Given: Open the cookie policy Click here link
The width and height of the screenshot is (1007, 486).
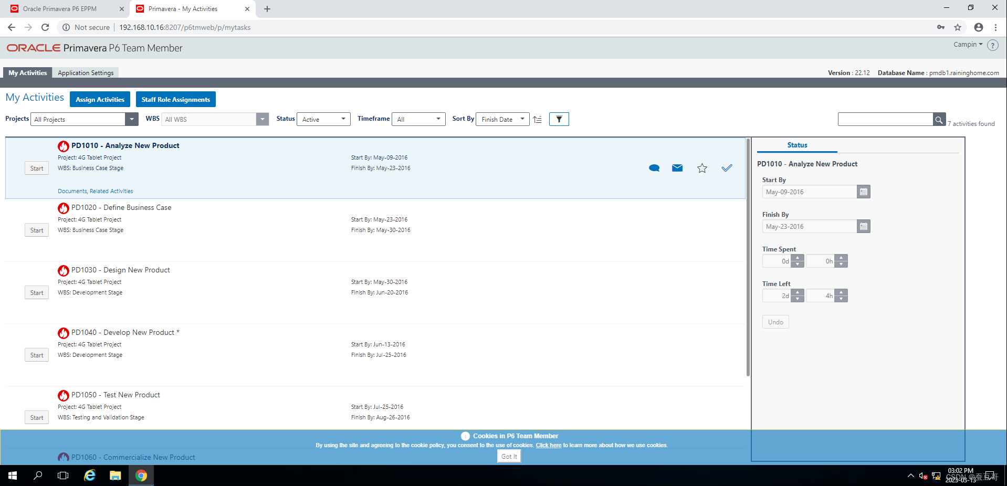Looking at the screenshot, I should coord(548,445).
